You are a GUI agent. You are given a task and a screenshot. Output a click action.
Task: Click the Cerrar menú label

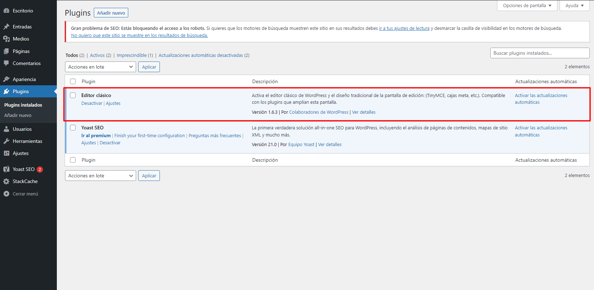(x=25, y=194)
